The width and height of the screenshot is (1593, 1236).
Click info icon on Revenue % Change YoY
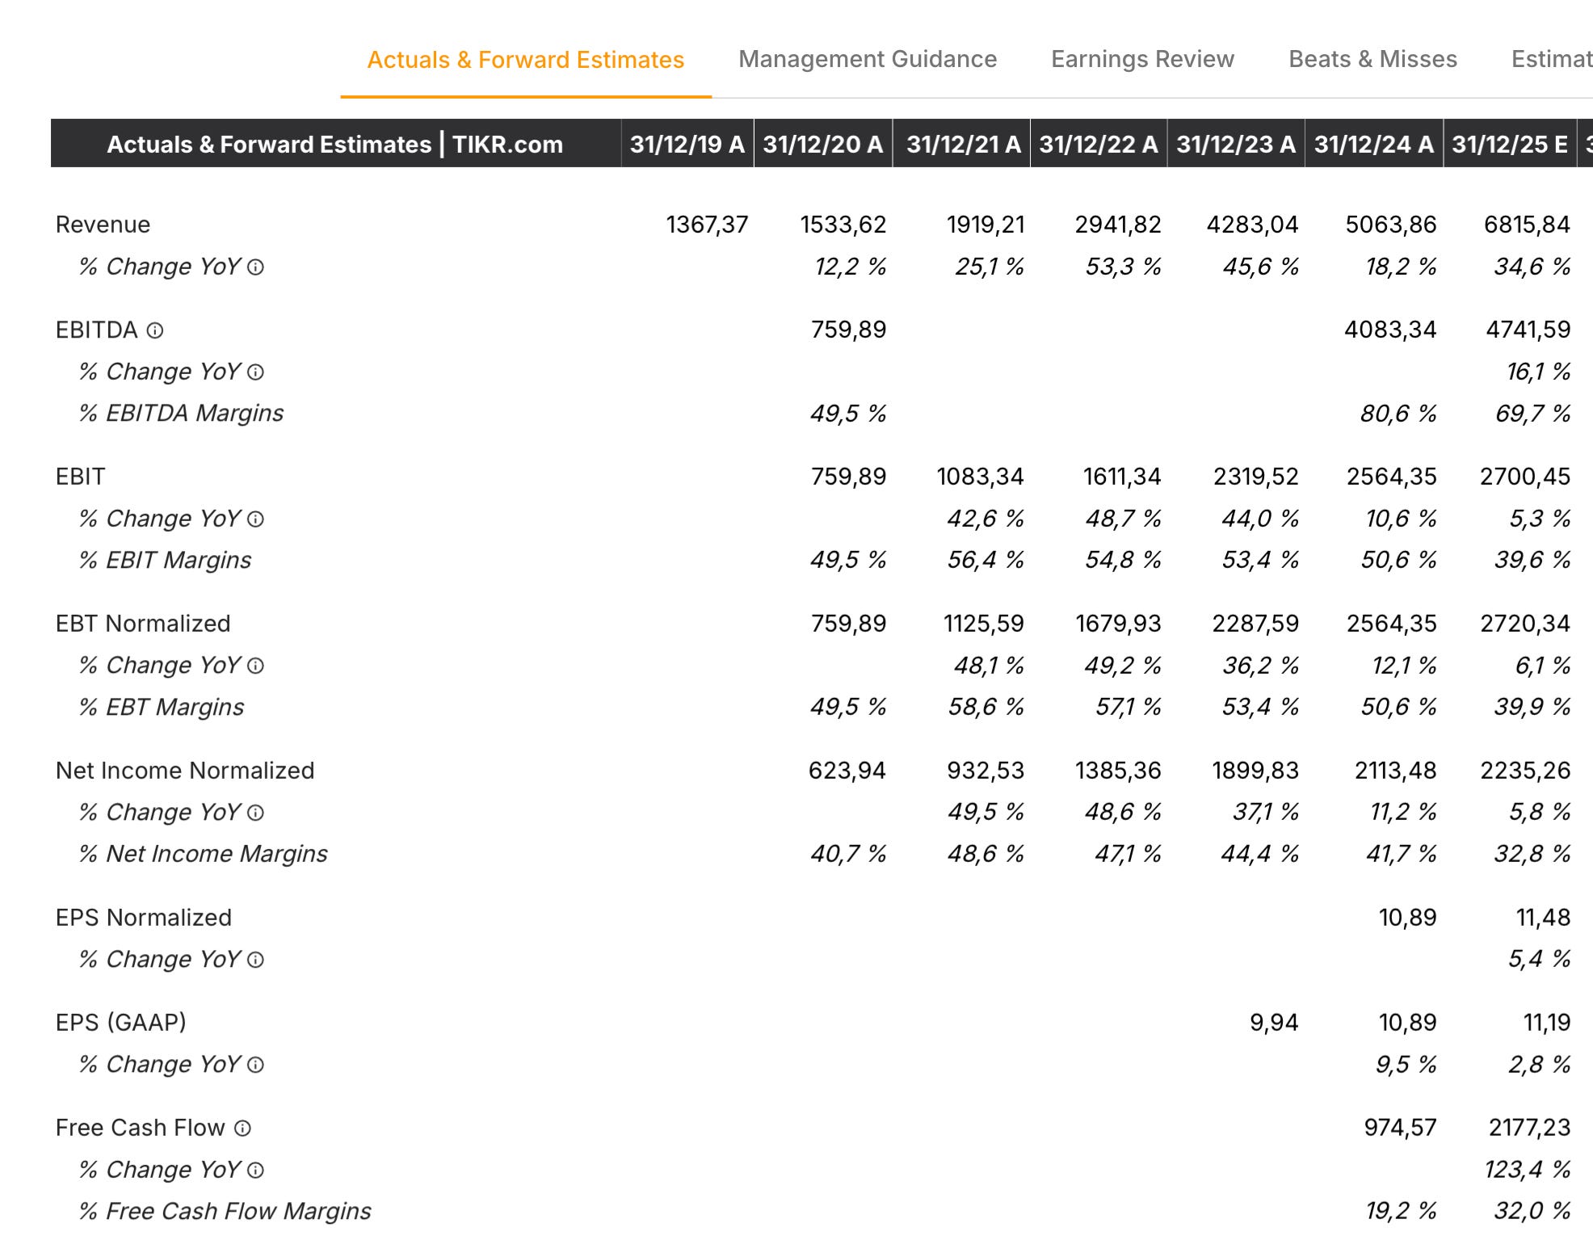255,267
